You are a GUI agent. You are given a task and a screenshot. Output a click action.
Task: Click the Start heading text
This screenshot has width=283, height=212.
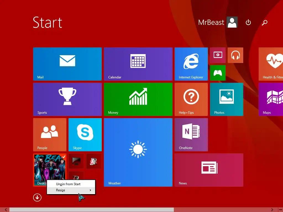pos(48,22)
